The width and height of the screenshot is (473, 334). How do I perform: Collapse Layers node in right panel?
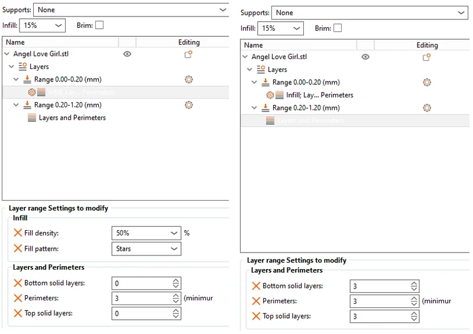[250, 70]
